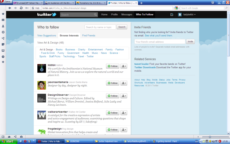Open the Entertainment interest link
230x144 pixels.
click(95, 50)
